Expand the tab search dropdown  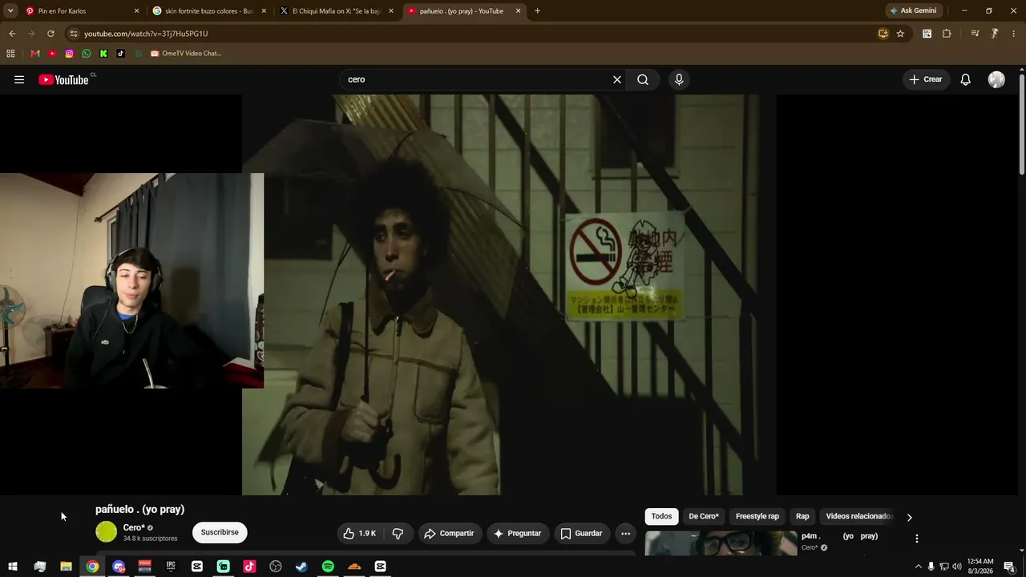coord(10,11)
